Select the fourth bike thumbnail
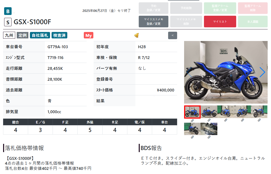Viewport: 271px width, 174px height. pos(242,112)
